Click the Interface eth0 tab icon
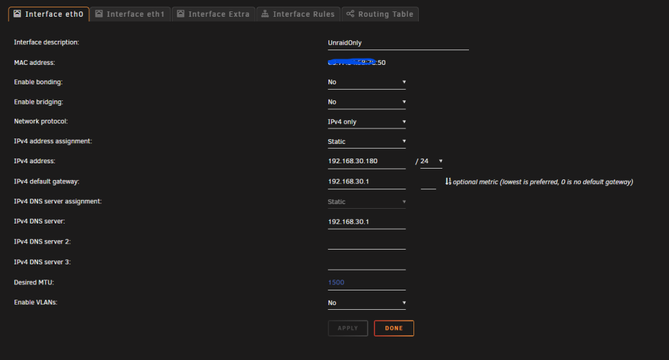 click(17, 13)
